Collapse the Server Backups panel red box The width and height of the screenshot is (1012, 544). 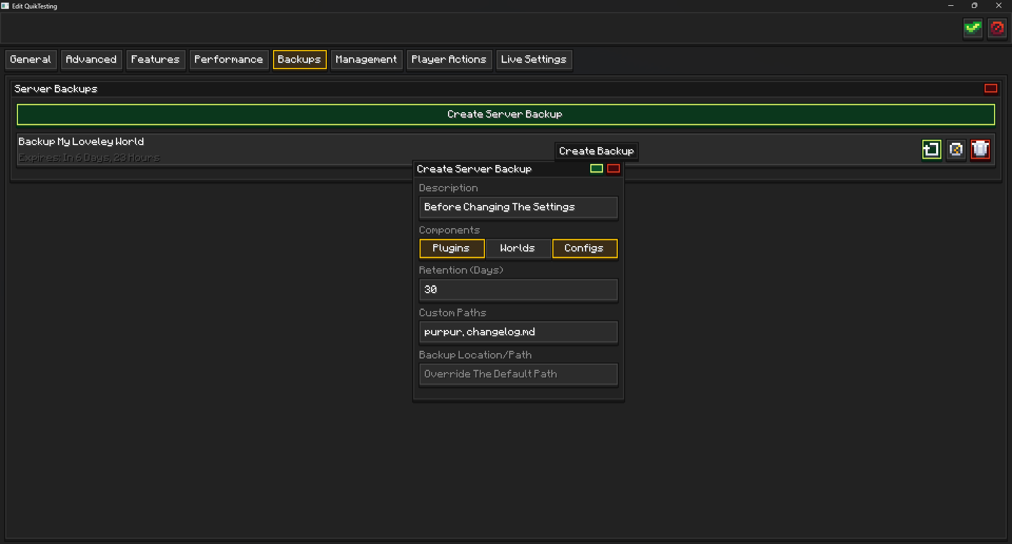click(991, 89)
